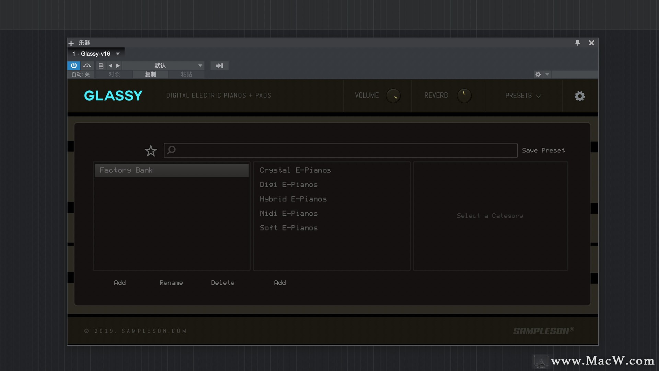Toggle the plugin power button
659x371 pixels.
coord(74,65)
